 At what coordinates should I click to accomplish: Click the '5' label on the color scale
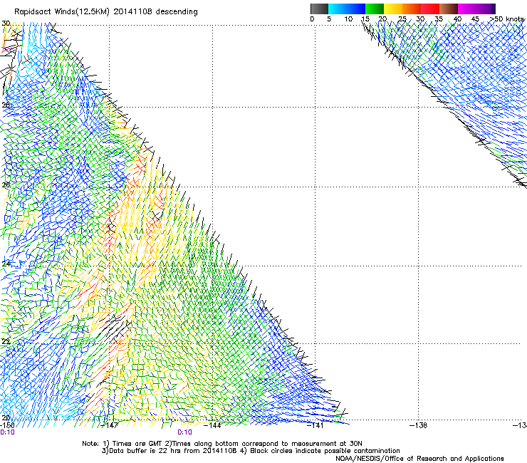pyautogui.click(x=329, y=19)
